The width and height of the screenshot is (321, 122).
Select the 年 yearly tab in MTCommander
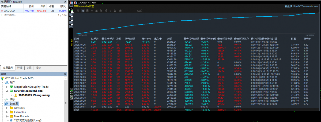click(x=101, y=11)
